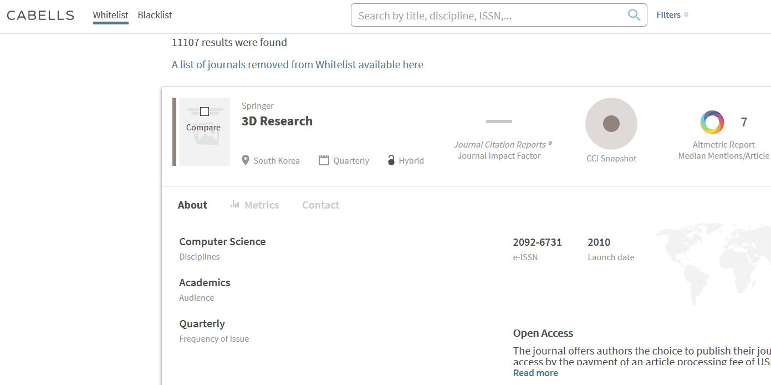Click the search magnifier icon
This screenshot has height=385, width=771.
coord(634,15)
